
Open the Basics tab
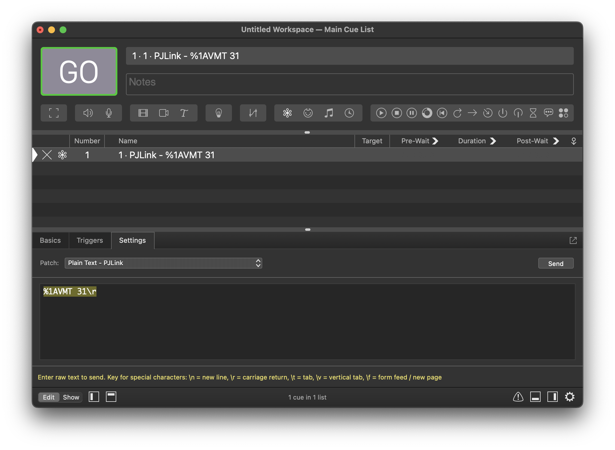50,240
